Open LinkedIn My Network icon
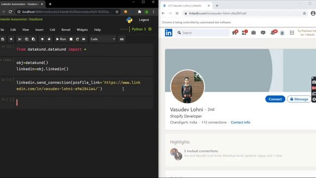Image resolution: width=316 pixels, height=178 pixels. 244,33
